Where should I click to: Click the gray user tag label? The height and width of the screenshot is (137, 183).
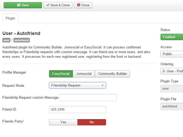6,40
